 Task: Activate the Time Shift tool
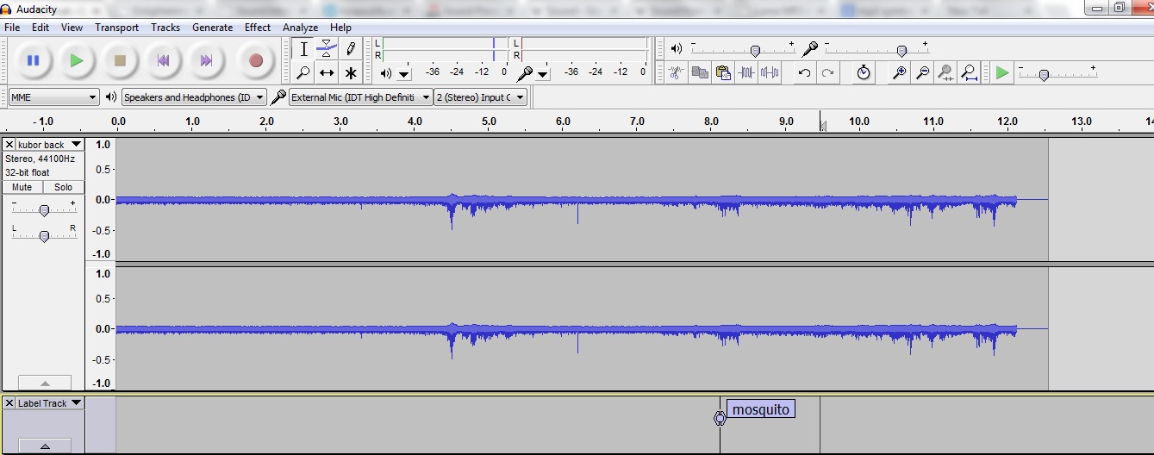327,73
